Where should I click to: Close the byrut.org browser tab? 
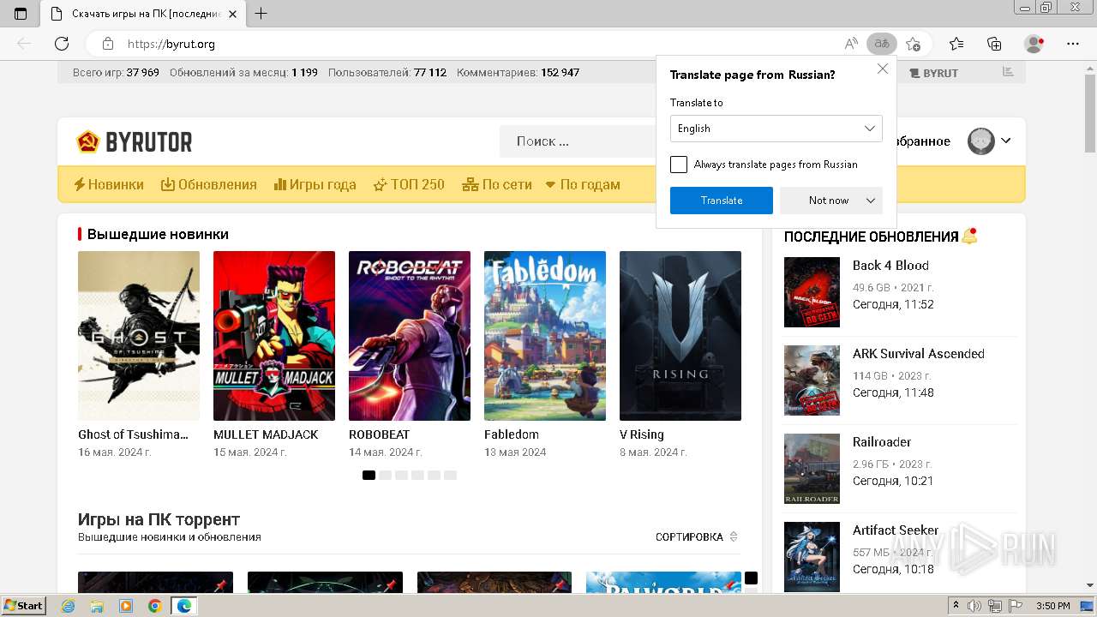click(x=232, y=14)
